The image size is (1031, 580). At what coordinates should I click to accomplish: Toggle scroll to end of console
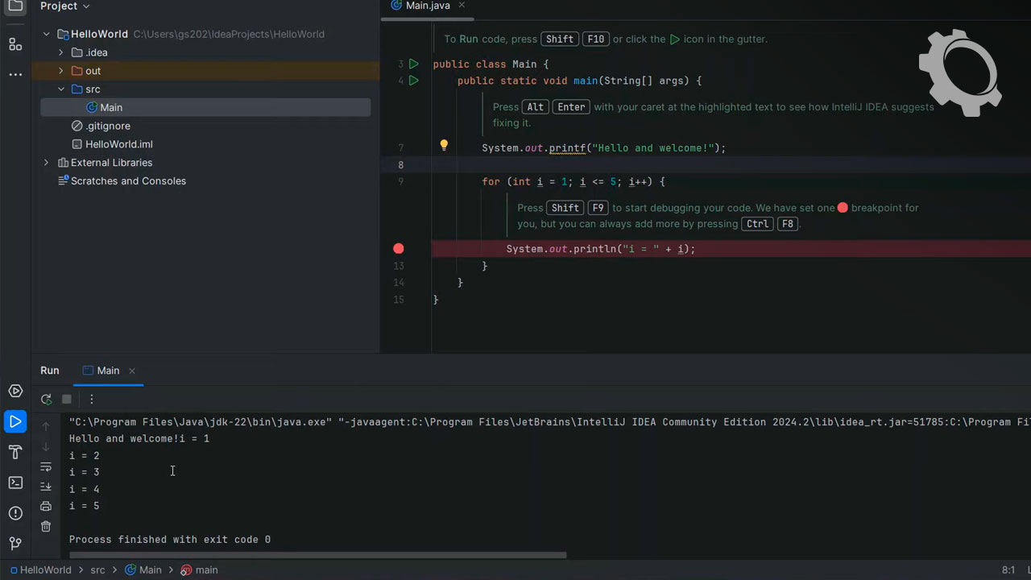point(46,487)
